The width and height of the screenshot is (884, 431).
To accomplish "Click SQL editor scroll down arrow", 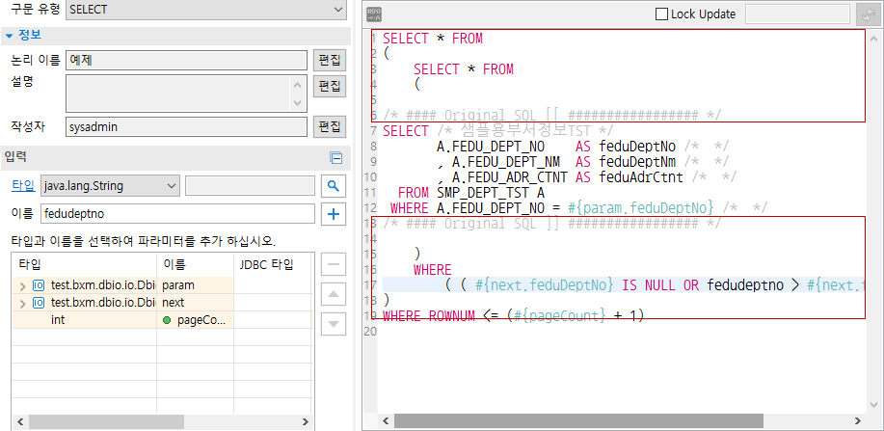I will pos(873,404).
